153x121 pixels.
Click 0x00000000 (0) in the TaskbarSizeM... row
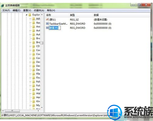click(103, 24)
